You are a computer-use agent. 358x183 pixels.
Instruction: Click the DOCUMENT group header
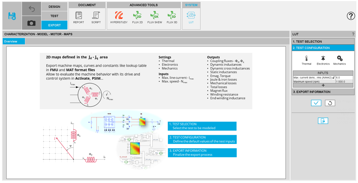87,5
